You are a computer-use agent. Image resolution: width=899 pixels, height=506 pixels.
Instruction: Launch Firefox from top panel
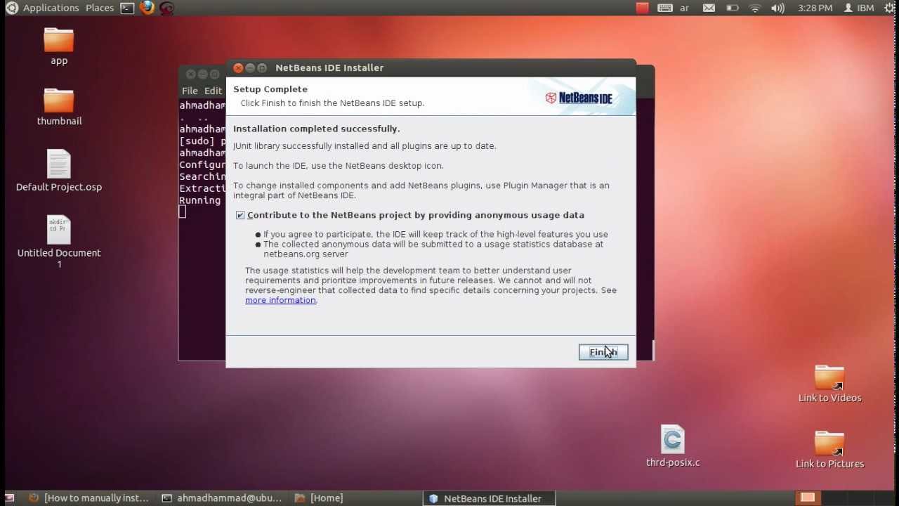click(147, 8)
